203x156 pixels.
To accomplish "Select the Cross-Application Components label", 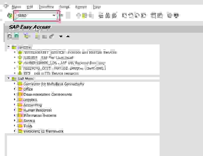I will [48, 94].
